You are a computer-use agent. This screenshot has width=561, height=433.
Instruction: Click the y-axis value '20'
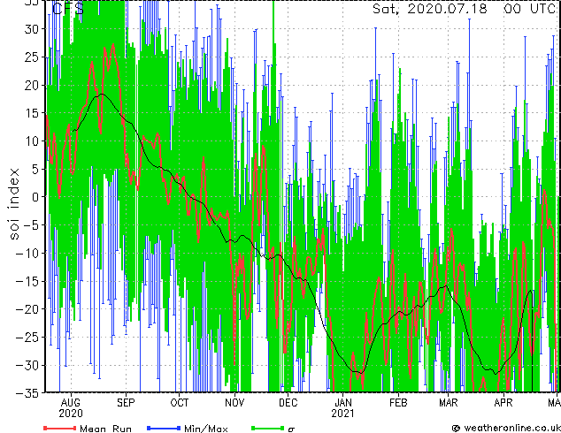[x=32, y=85]
